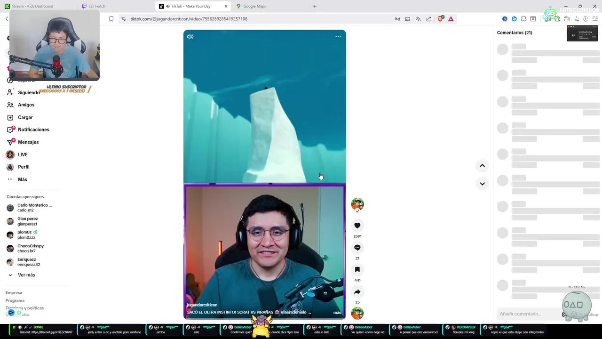Open 'Términos y políticas' footer link
The width and height of the screenshot is (602, 339).
click(x=24, y=308)
